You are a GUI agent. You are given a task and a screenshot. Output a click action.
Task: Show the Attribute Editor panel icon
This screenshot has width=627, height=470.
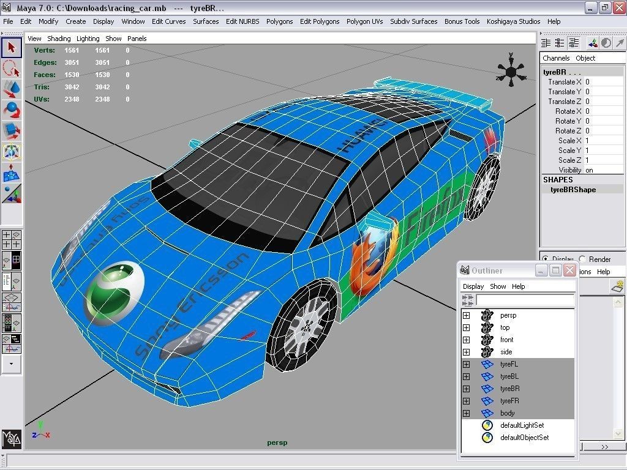click(x=546, y=43)
